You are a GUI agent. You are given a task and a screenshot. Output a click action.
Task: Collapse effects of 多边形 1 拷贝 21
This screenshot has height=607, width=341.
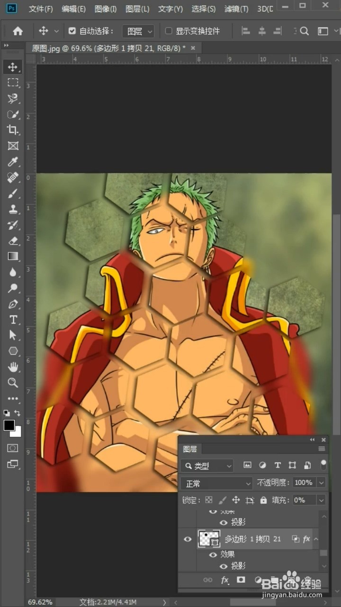(316, 539)
